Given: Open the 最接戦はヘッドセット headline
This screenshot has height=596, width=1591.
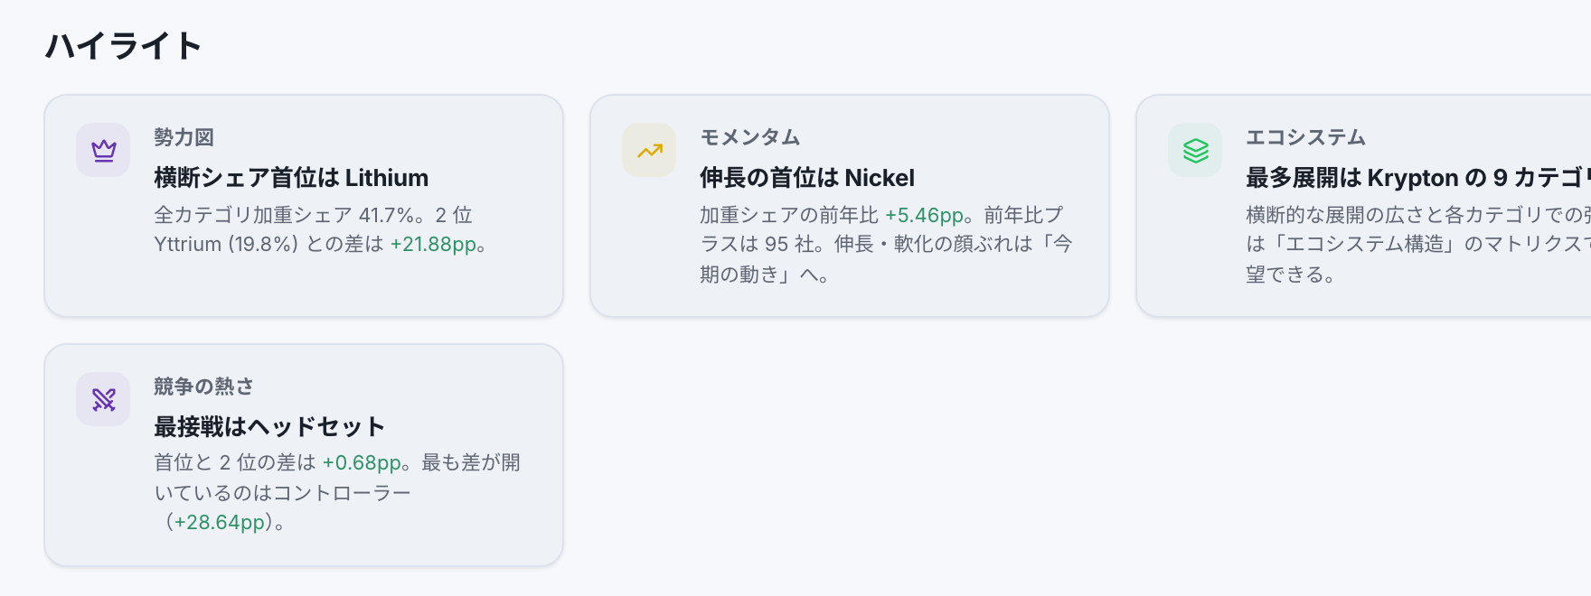Looking at the screenshot, I should click(269, 426).
